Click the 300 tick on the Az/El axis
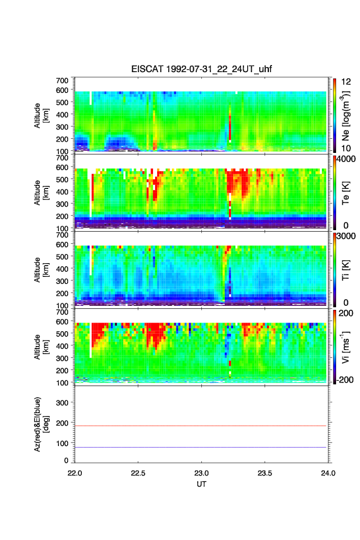The height and width of the screenshot is (540, 360). tap(62, 403)
